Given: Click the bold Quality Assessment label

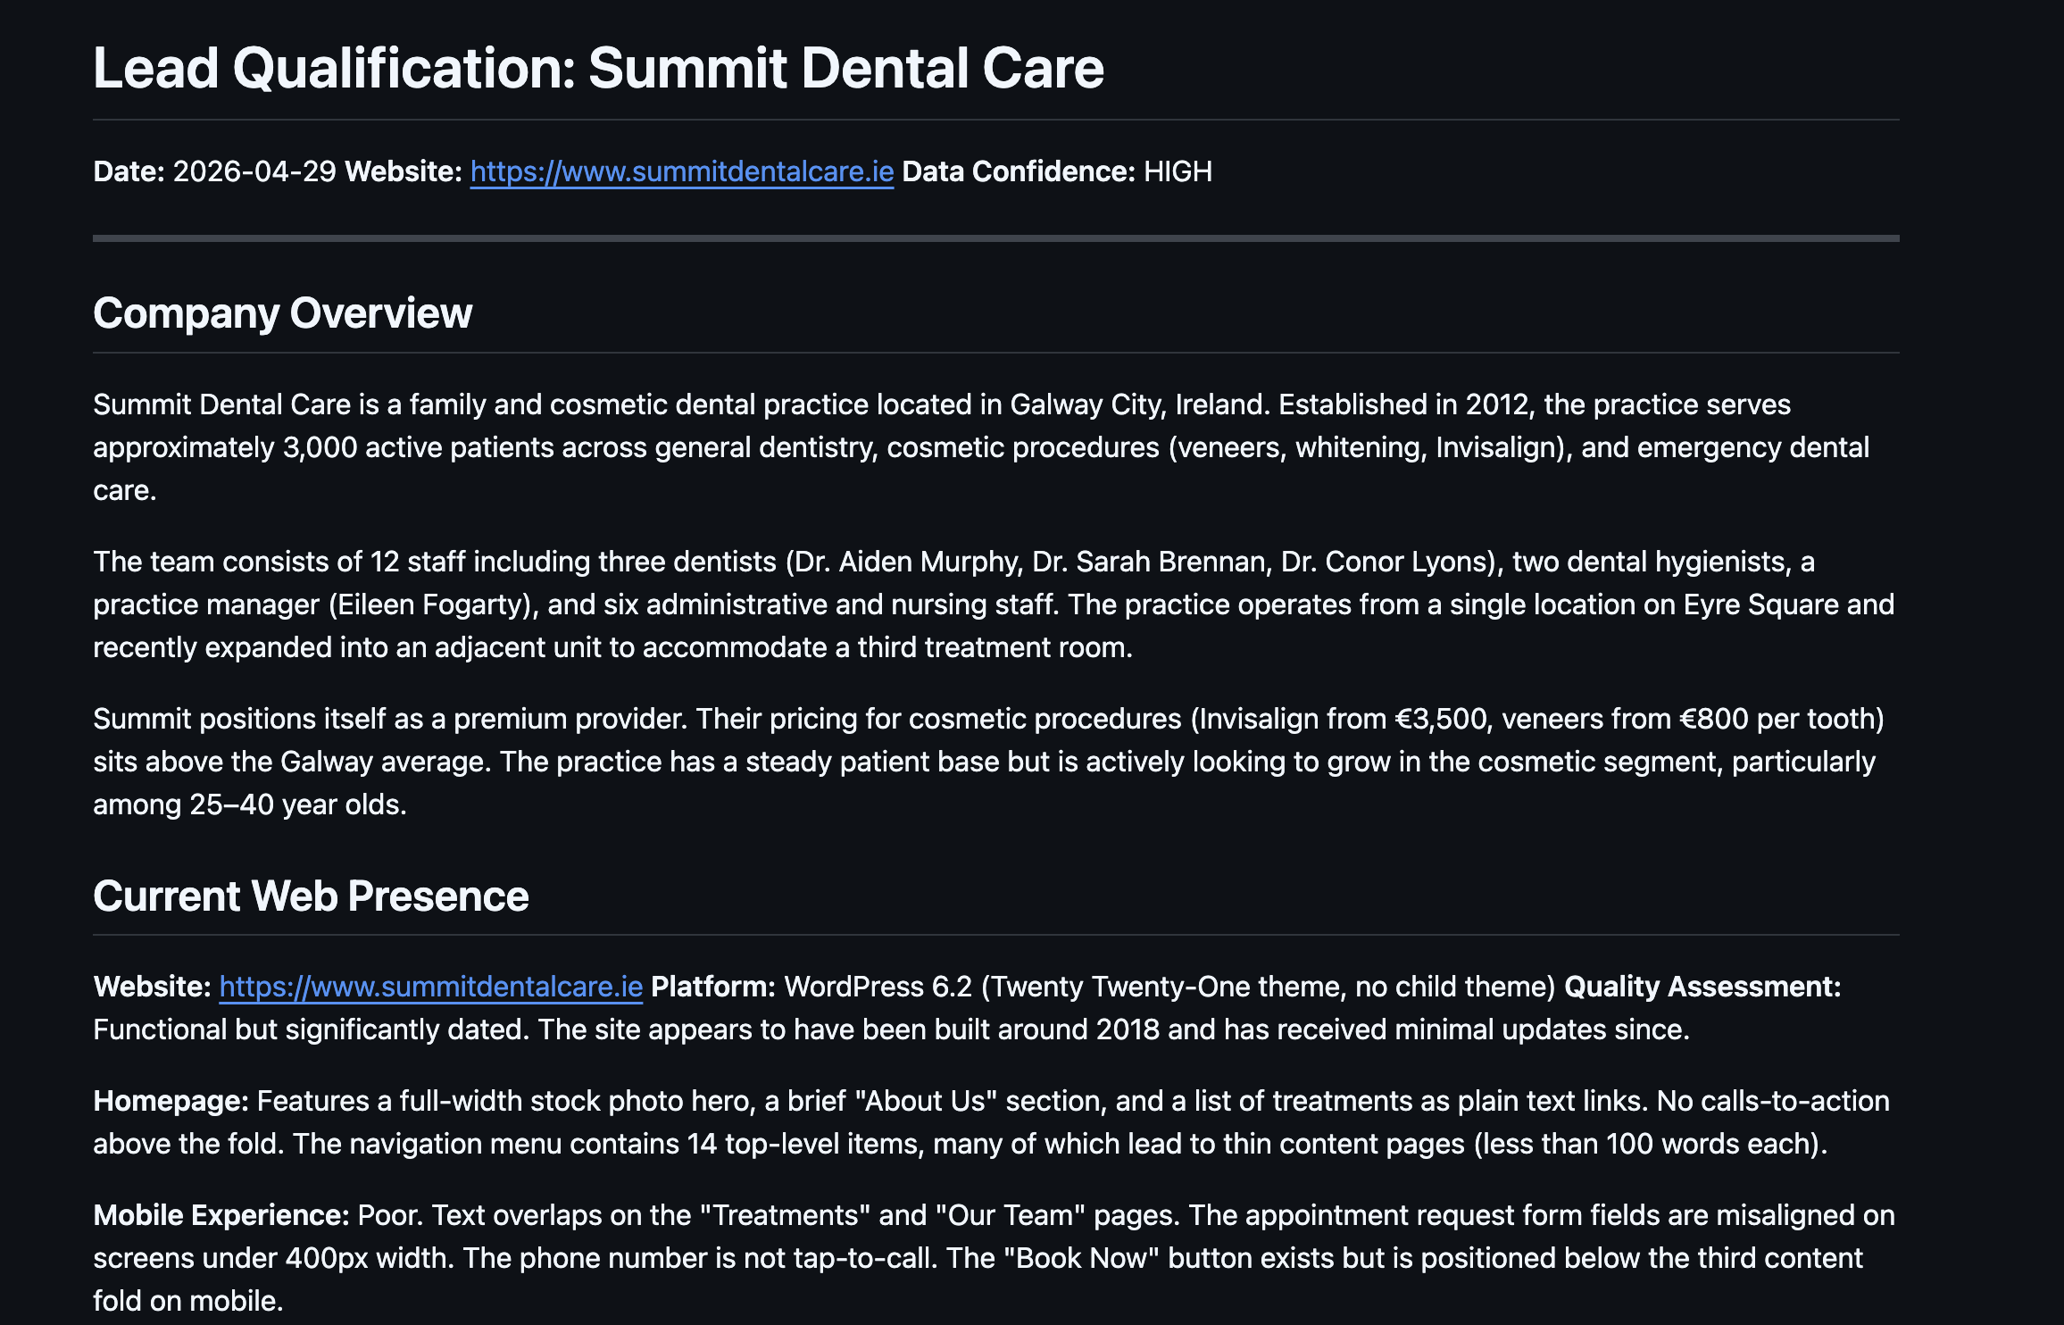Looking at the screenshot, I should [1702, 987].
